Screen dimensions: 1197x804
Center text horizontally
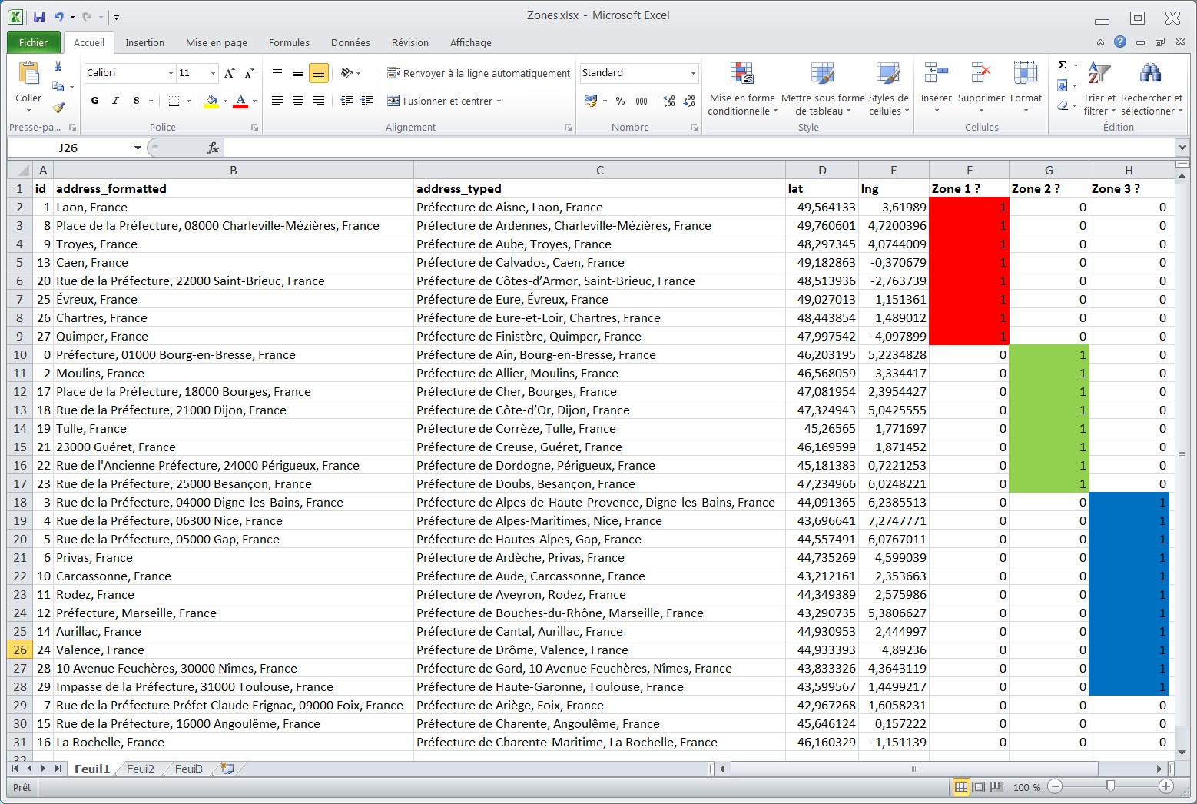coord(298,101)
